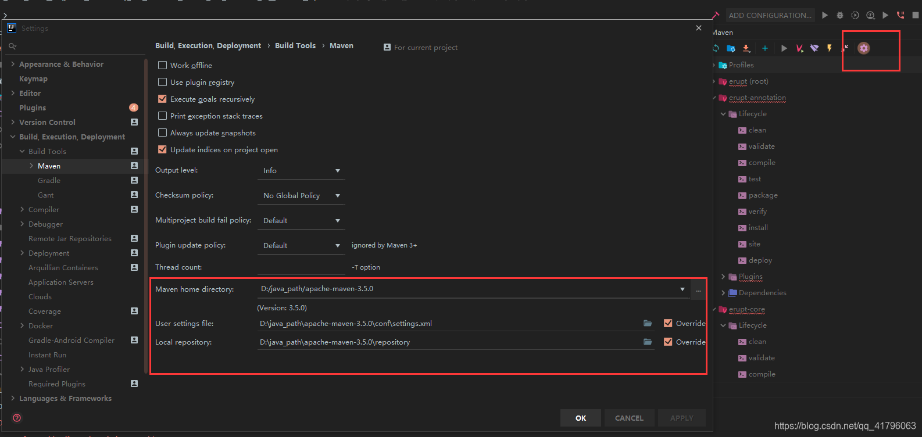Screen dimensions: 922x437
Task: Collapse Build, Execution, Deployment node
Action: coord(13,137)
